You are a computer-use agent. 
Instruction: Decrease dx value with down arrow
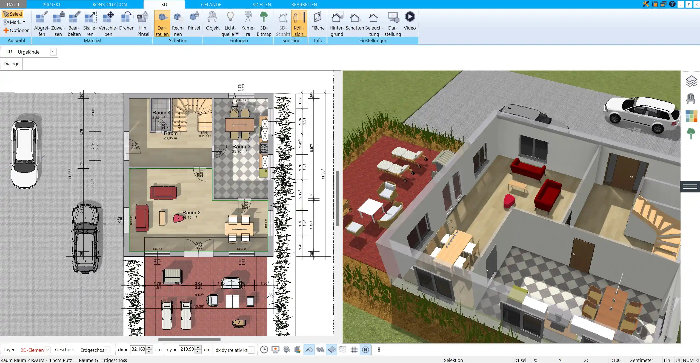[149, 352]
